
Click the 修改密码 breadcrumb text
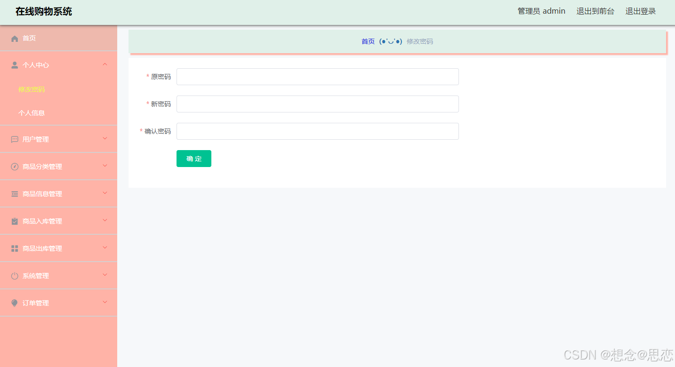(420, 41)
